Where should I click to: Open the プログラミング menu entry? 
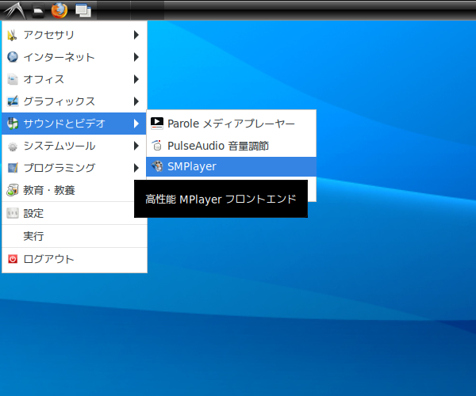[x=75, y=168]
